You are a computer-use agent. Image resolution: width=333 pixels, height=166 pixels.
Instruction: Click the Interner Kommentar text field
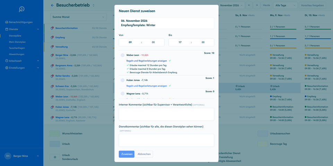coord(166,114)
